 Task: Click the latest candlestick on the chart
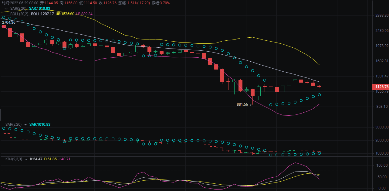click(x=319, y=87)
